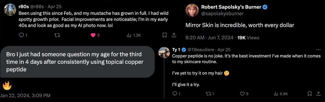Share the r80s tweet
Image resolution: width=325 pixels, height=102 pixels.
tap(174, 35)
